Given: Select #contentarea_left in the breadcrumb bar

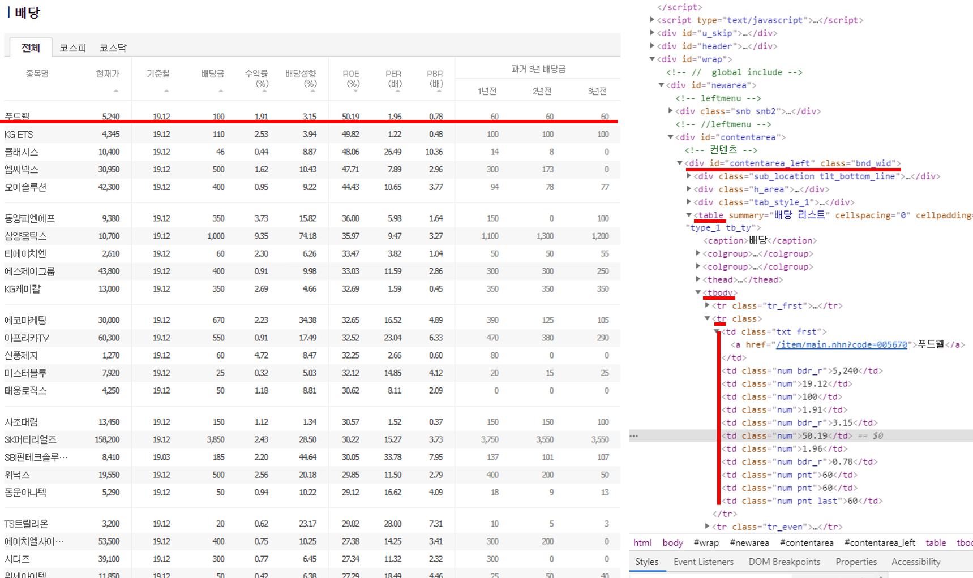Looking at the screenshot, I should pos(880,542).
